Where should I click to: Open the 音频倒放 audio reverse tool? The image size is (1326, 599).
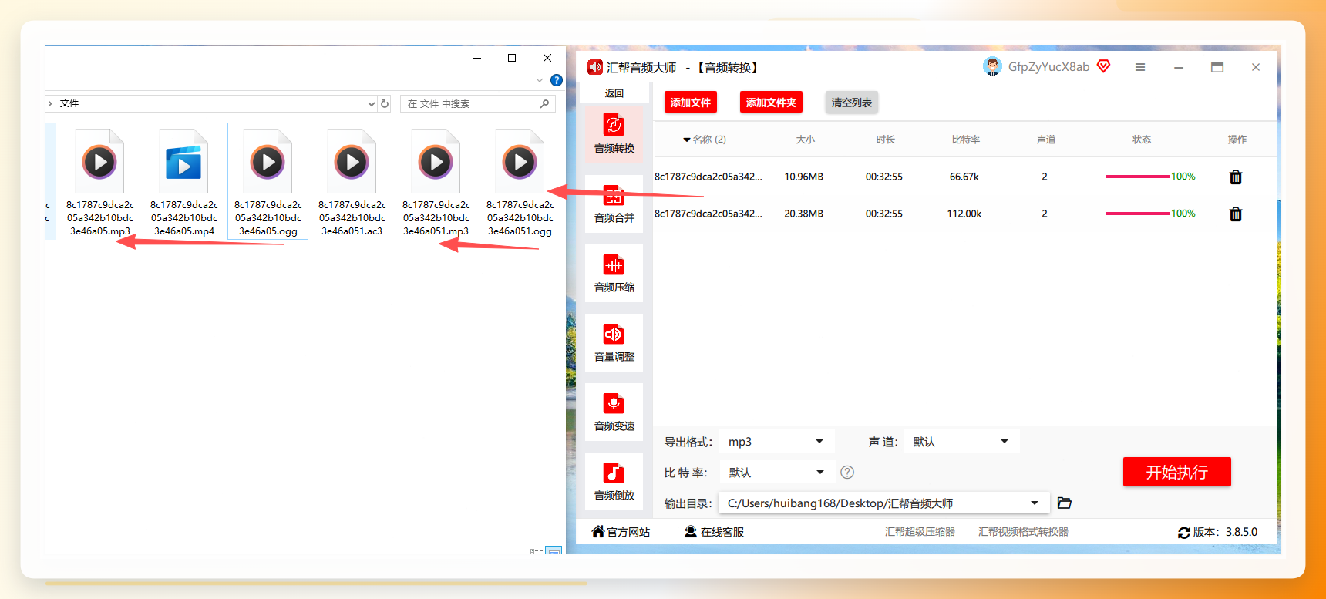[614, 481]
